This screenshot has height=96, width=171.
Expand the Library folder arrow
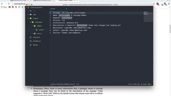(32, 34)
